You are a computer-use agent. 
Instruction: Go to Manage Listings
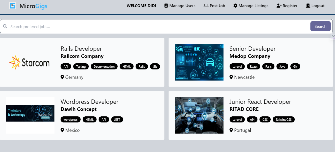(x=251, y=6)
